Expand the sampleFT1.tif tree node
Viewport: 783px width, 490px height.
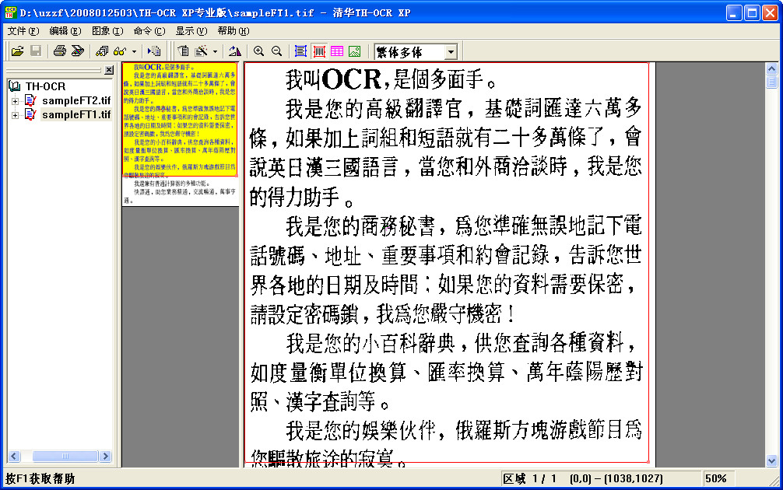(15, 115)
